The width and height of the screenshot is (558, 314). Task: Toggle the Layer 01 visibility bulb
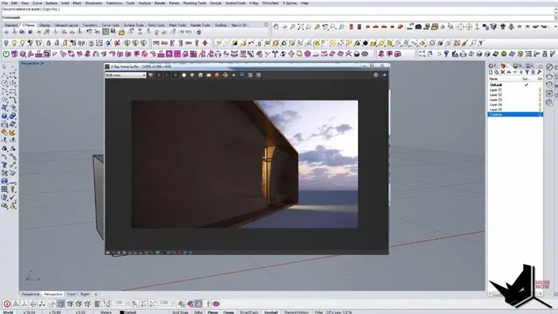tap(540, 90)
